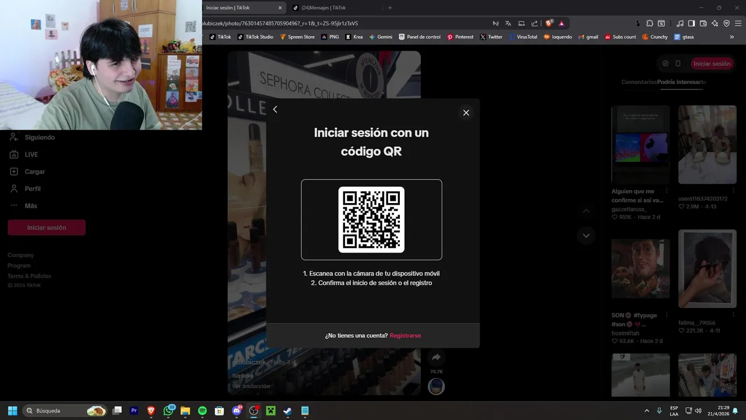Image resolution: width=746 pixels, height=420 pixels.
Task: Click Ver traducción under the caption
Action: click(251, 386)
